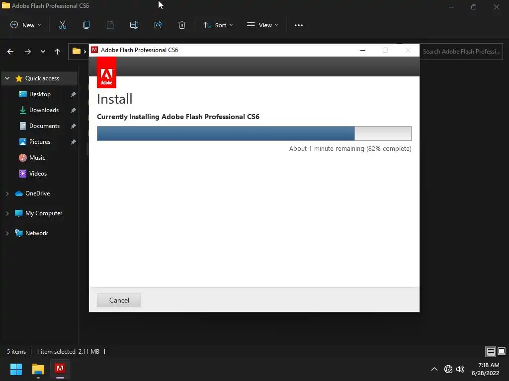Click the Rename icon in toolbar
509x381 pixels.
pos(134,25)
